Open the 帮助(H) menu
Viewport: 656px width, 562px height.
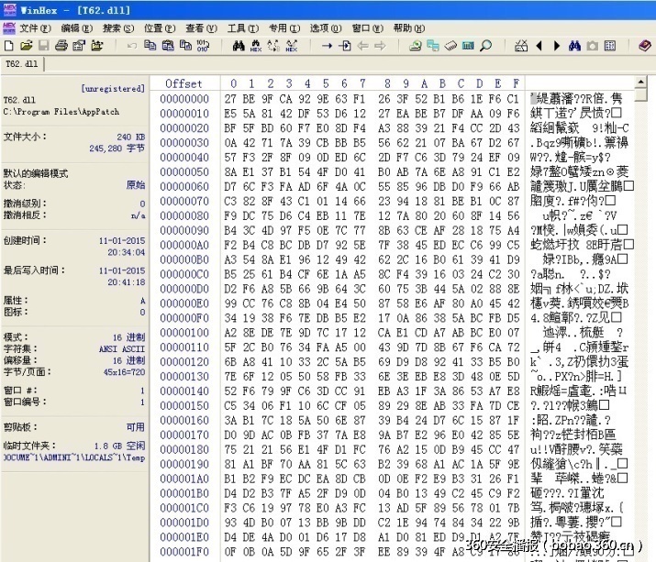pos(408,28)
